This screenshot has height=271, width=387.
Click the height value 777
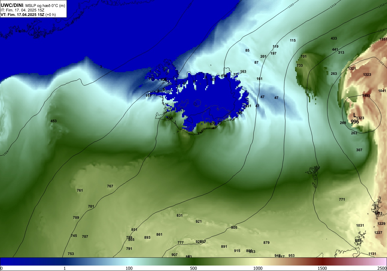pos(180,243)
